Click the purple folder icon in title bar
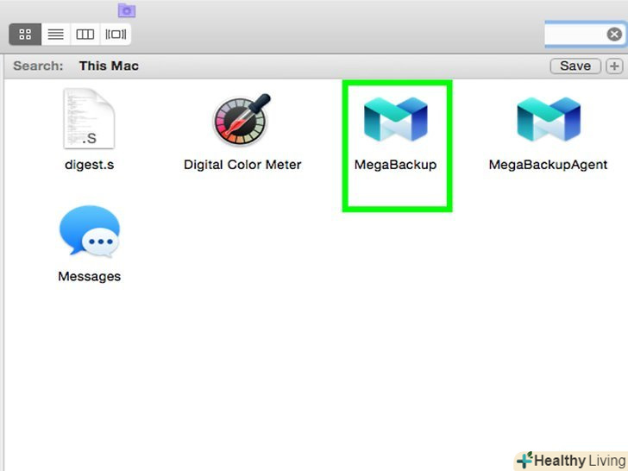628x471 pixels. 127,10
